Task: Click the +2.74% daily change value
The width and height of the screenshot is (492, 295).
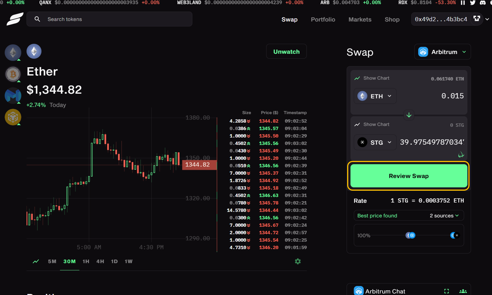Action: coord(36,105)
